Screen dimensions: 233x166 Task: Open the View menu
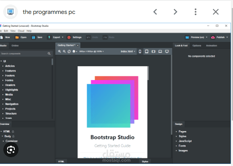(13, 31)
